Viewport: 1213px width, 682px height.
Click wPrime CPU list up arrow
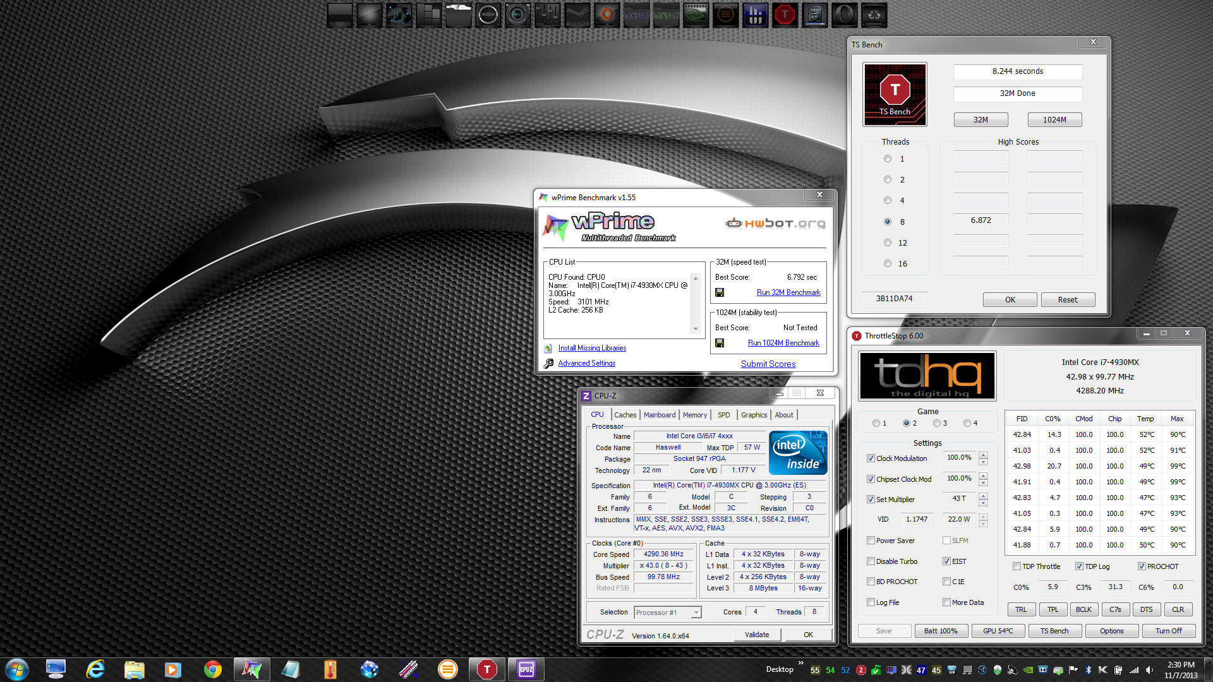point(696,278)
